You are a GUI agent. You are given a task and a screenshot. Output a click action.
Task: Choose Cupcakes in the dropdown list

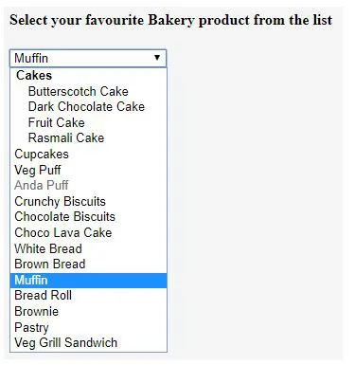89,154
